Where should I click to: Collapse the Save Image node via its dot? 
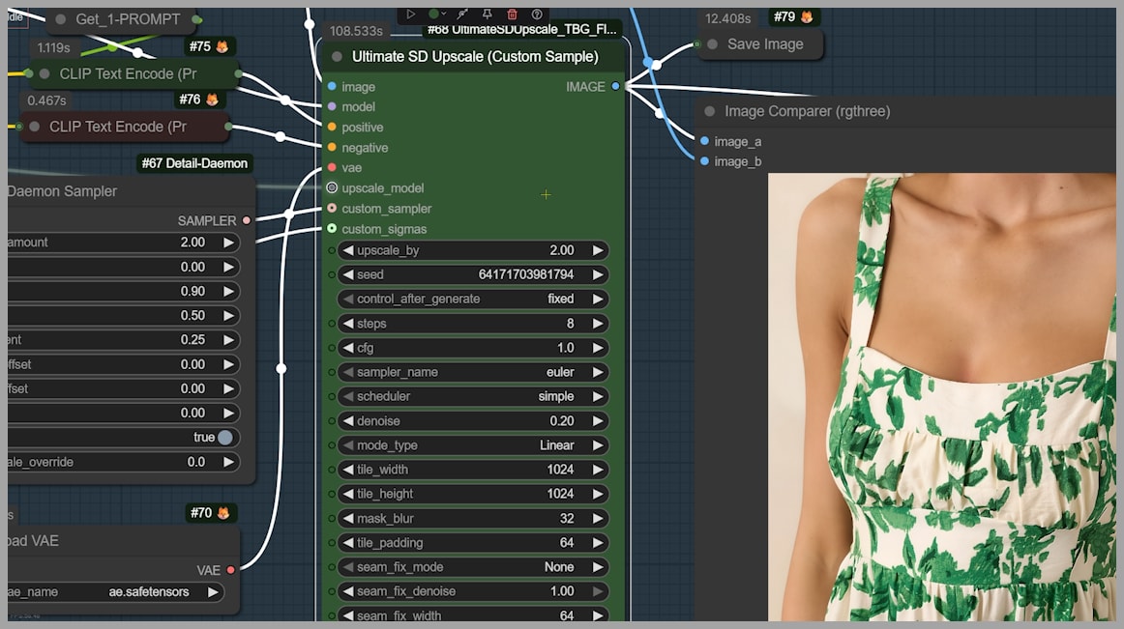713,44
